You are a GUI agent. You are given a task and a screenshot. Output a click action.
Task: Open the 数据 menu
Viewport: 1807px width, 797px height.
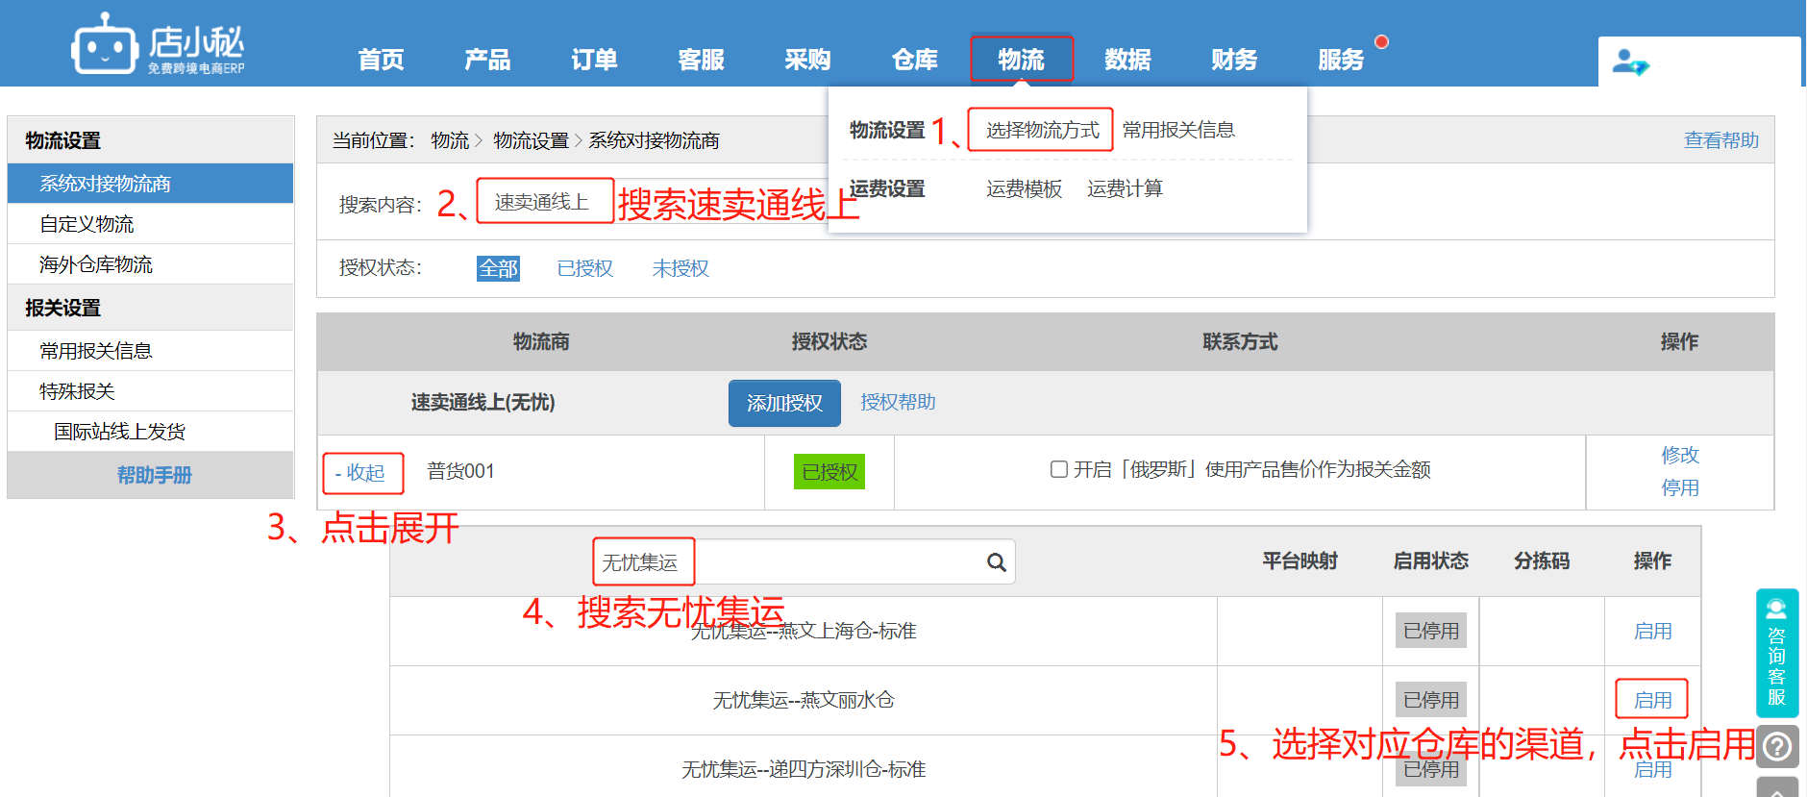pos(1127,60)
